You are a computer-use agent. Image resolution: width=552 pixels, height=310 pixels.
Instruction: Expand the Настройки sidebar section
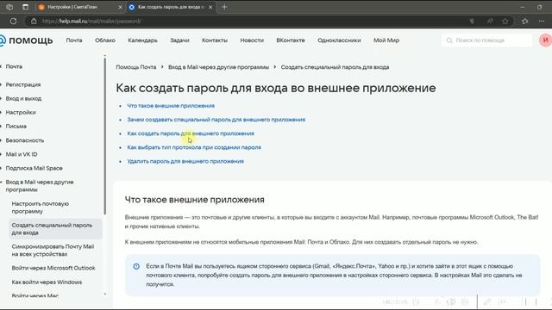pos(21,113)
